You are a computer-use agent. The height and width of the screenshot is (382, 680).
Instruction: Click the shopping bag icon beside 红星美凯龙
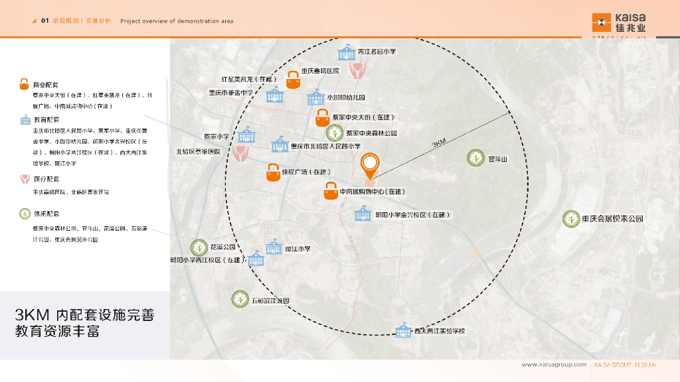tap(293, 80)
